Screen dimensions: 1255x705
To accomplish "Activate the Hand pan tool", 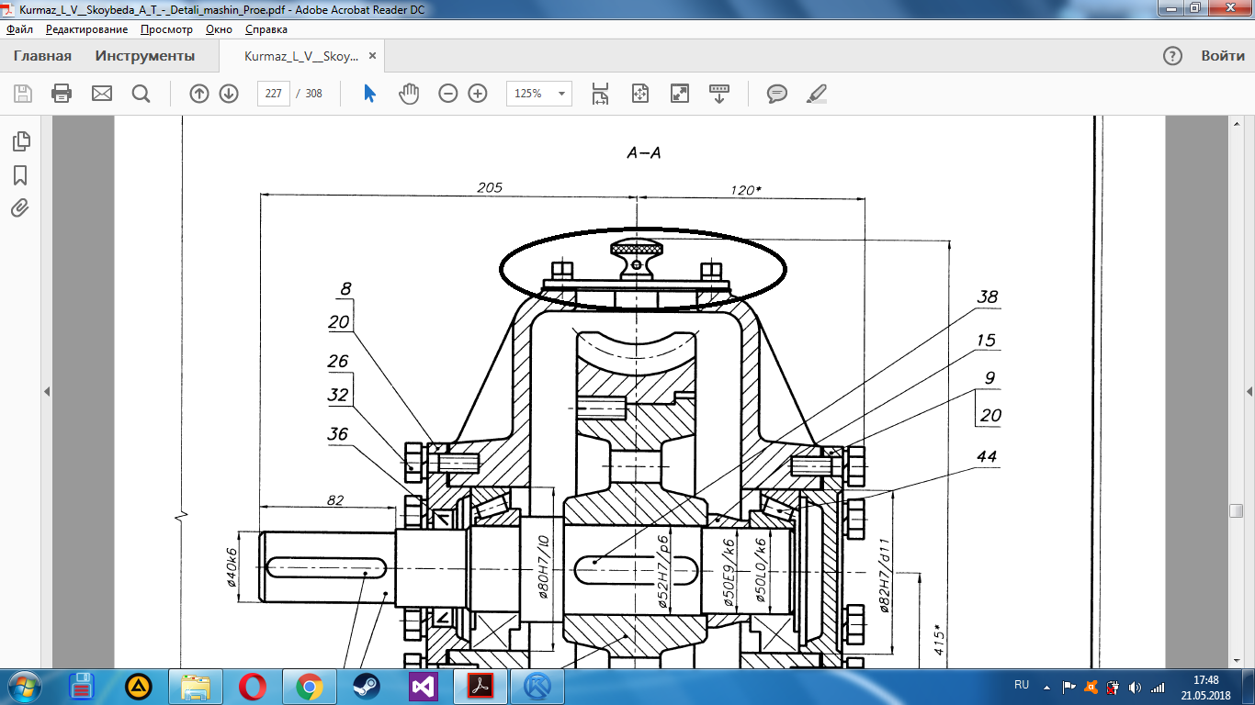I will click(x=409, y=94).
